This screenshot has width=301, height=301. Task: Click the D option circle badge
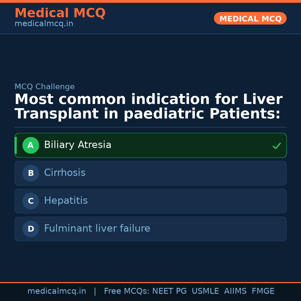click(31, 229)
